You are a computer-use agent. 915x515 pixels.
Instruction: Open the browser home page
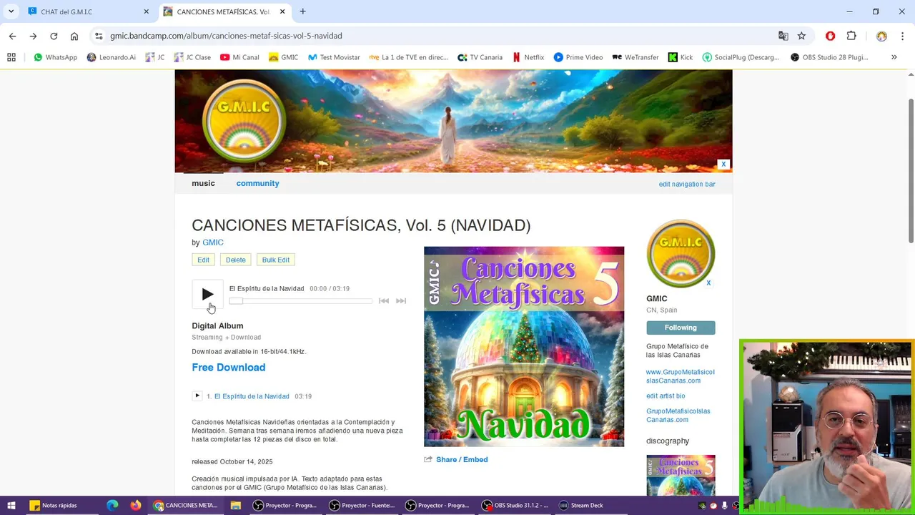(74, 36)
